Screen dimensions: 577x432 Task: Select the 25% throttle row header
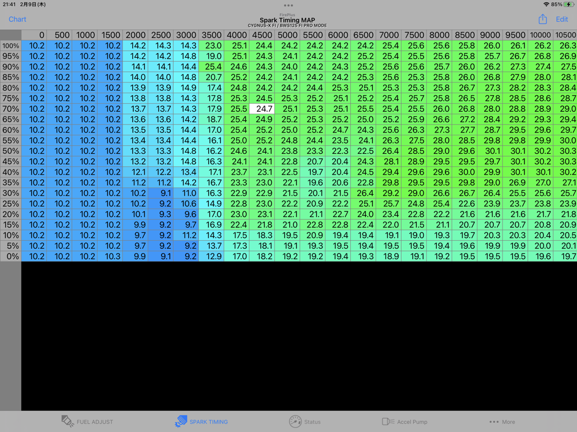coord(10,203)
